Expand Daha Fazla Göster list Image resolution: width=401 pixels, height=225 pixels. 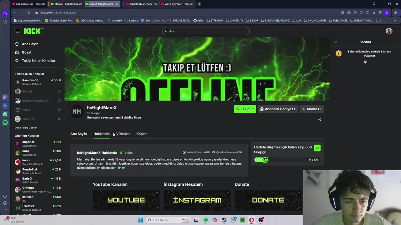(26, 128)
